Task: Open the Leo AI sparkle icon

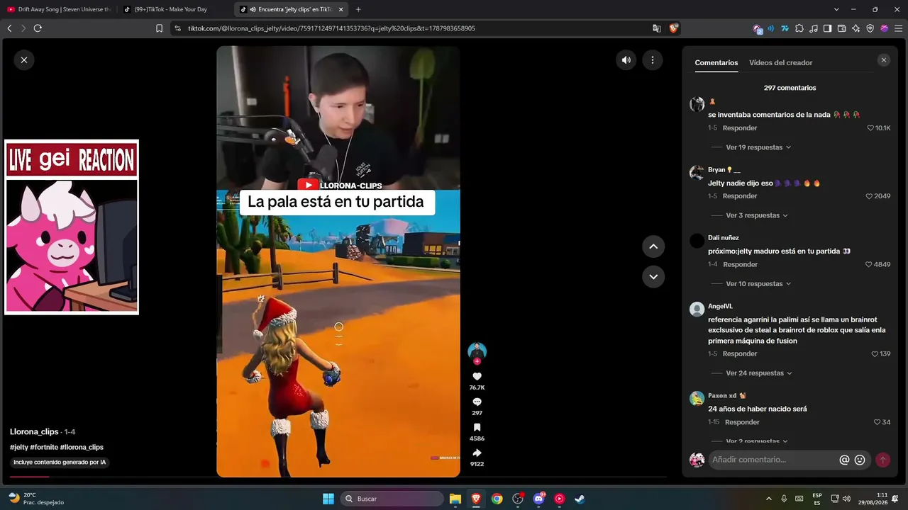Action: click(x=856, y=28)
